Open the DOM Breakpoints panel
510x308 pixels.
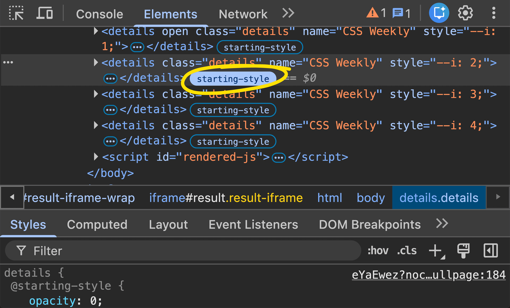pyautogui.click(x=370, y=224)
